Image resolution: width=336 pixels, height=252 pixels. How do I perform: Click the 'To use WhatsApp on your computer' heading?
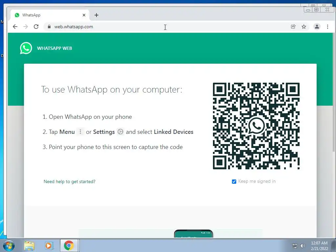112,90
